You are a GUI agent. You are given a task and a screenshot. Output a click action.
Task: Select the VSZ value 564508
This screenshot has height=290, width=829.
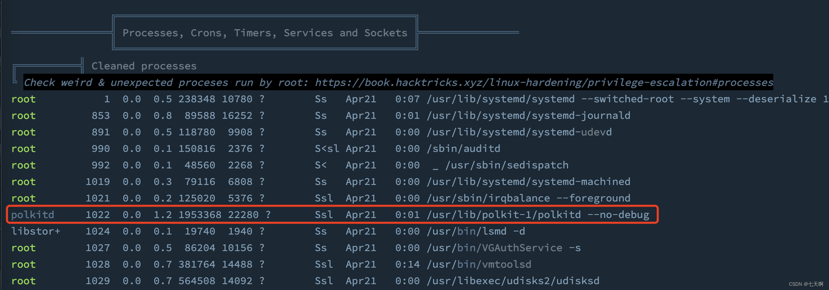point(197,281)
